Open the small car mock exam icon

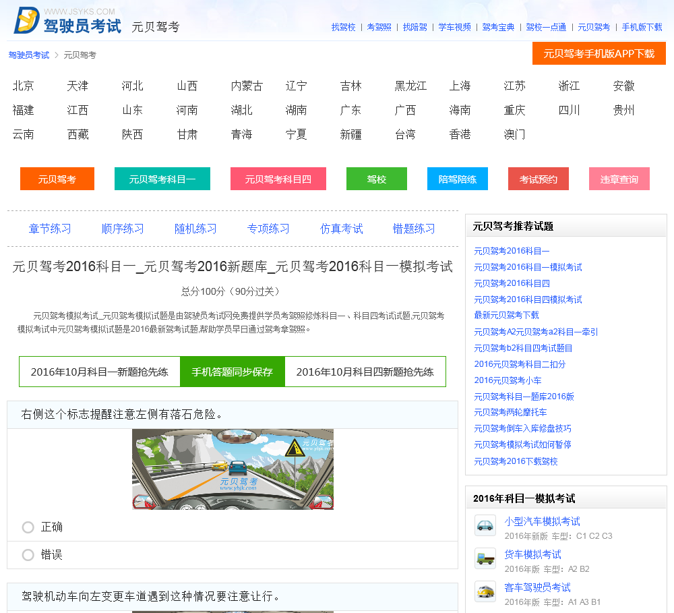(x=485, y=525)
